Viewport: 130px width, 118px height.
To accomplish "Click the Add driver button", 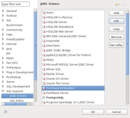I will click(x=116, y=13).
